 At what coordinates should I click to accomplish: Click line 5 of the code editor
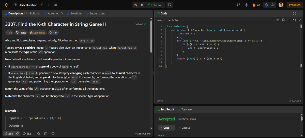(221, 41)
